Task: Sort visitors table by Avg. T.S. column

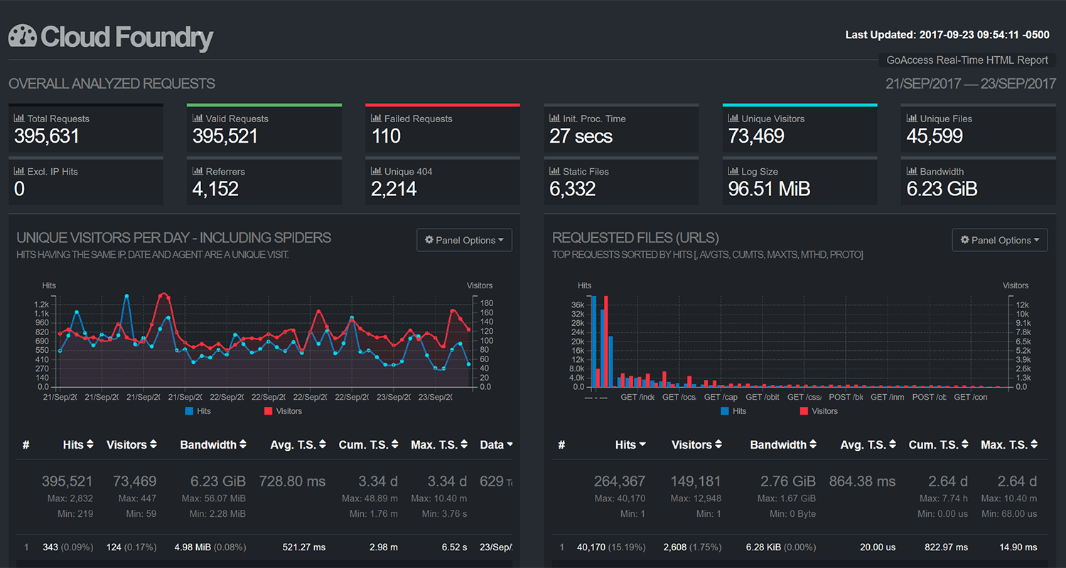Action: coord(298,444)
